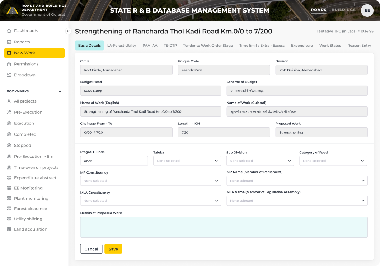The image size is (380, 266).
Task: Click the Proposed Work field
Action: (322, 132)
